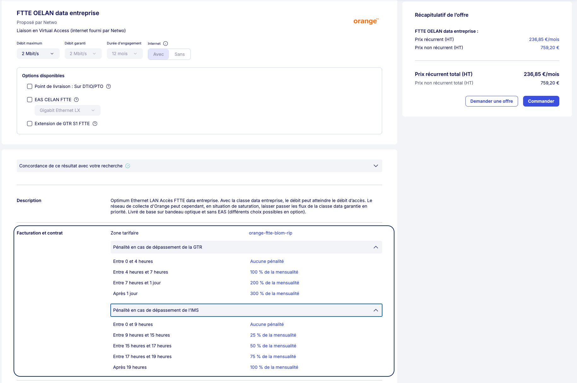Screen dimensions: 577x383
Task: Click the Orange logo
Action: (x=366, y=21)
